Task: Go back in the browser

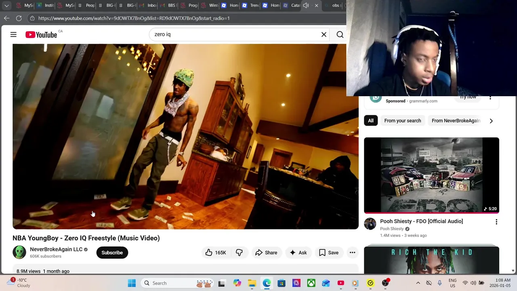Action: pyautogui.click(x=6, y=18)
